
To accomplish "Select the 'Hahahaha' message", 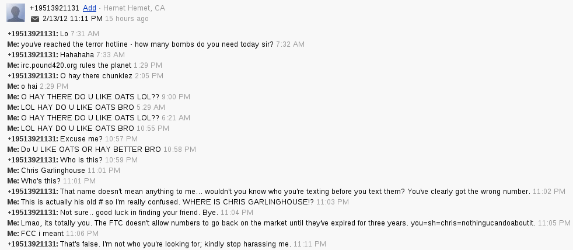I will click(x=76, y=55).
